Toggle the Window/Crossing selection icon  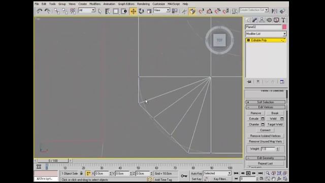coord(124,11)
